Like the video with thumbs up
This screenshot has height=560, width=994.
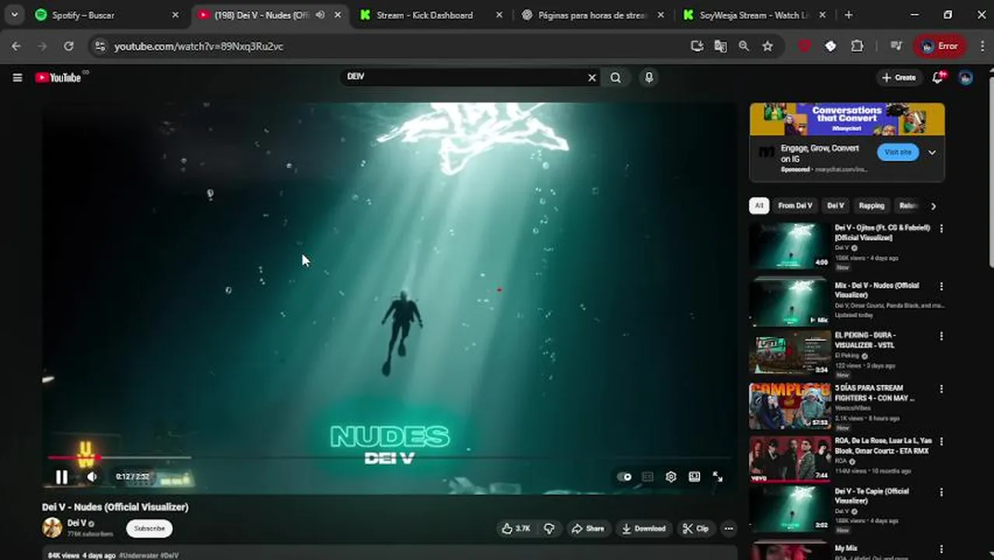tap(516, 528)
